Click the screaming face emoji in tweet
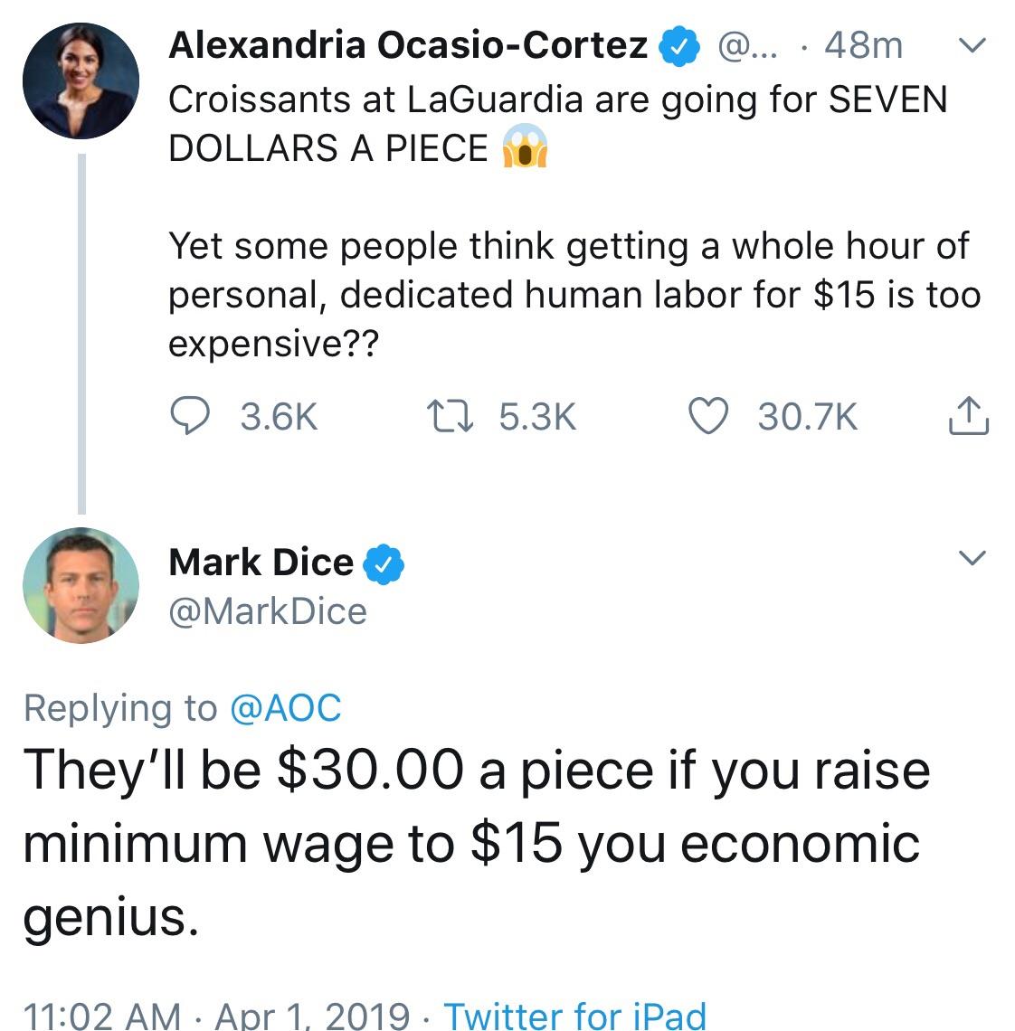Viewport: 1015px width, 1031px height. tap(525, 146)
